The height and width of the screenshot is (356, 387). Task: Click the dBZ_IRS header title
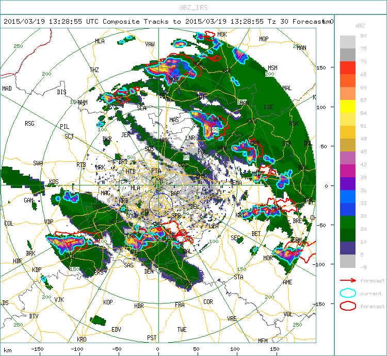click(x=193, y=8)
